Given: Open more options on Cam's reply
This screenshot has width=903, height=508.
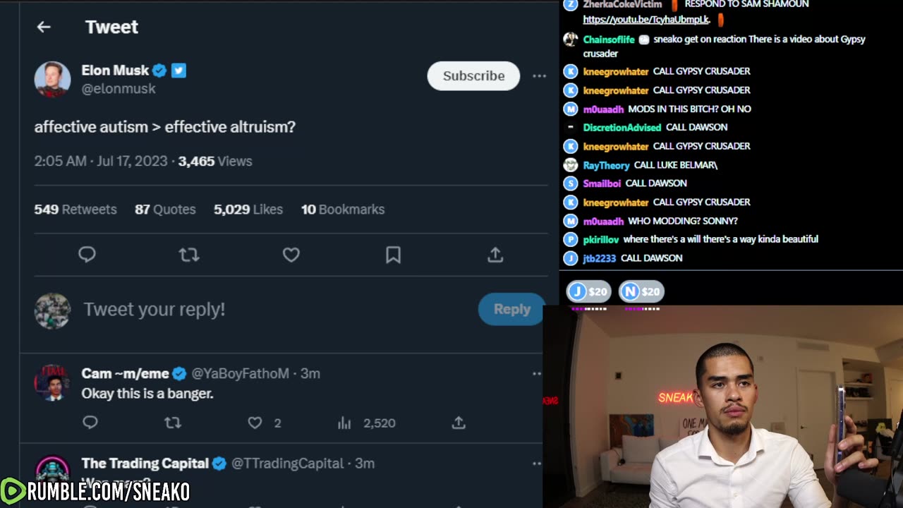Looking at the screenshot, I should (x=536, y=373).
